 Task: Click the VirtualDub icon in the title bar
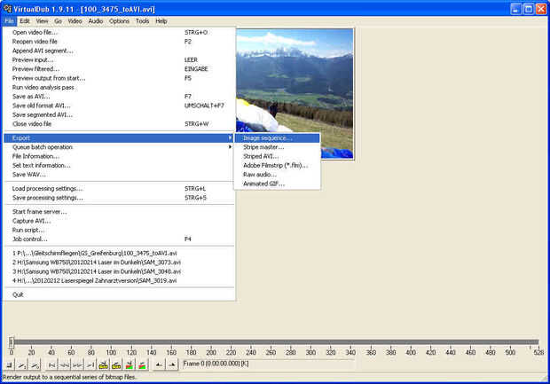[7, 8]
